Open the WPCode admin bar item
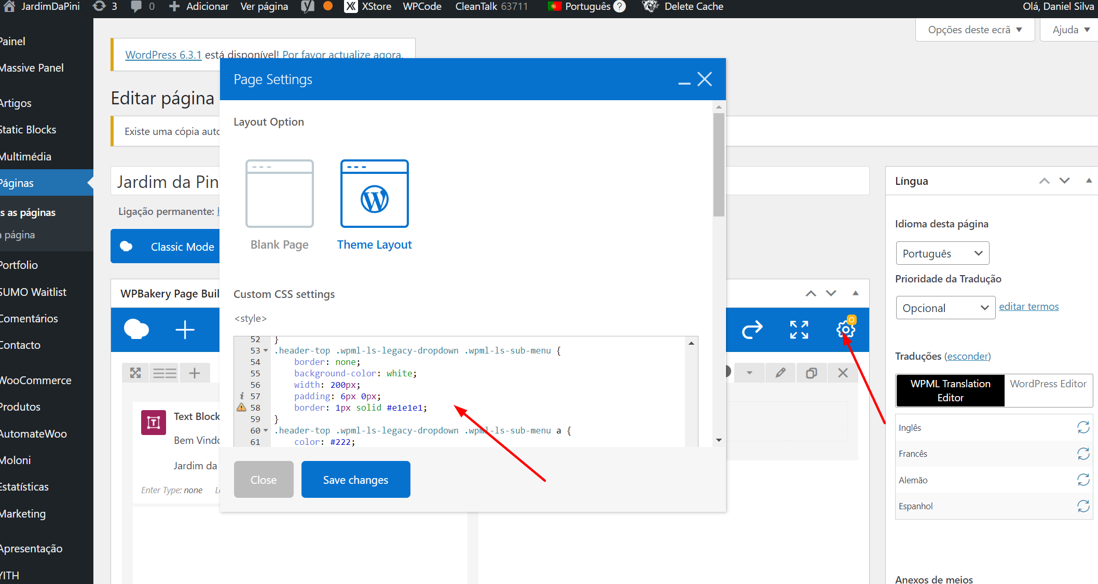Viewport: 1098px width, 584px height. coord(422,7)
